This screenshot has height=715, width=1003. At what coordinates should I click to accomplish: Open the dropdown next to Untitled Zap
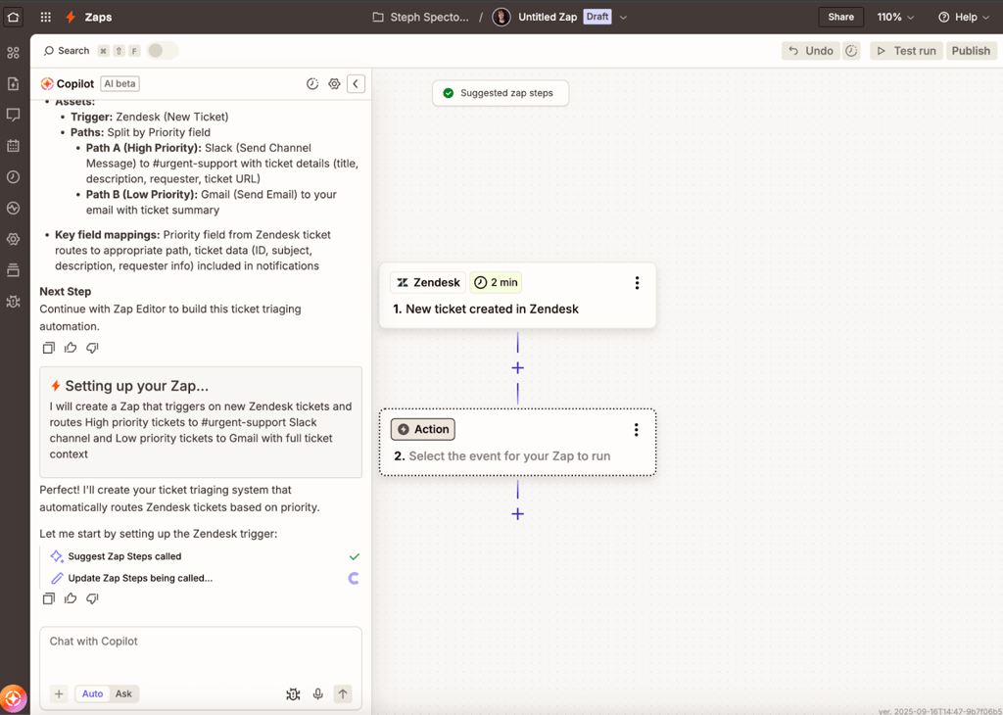pyautogui.click(x=622, y=17)
